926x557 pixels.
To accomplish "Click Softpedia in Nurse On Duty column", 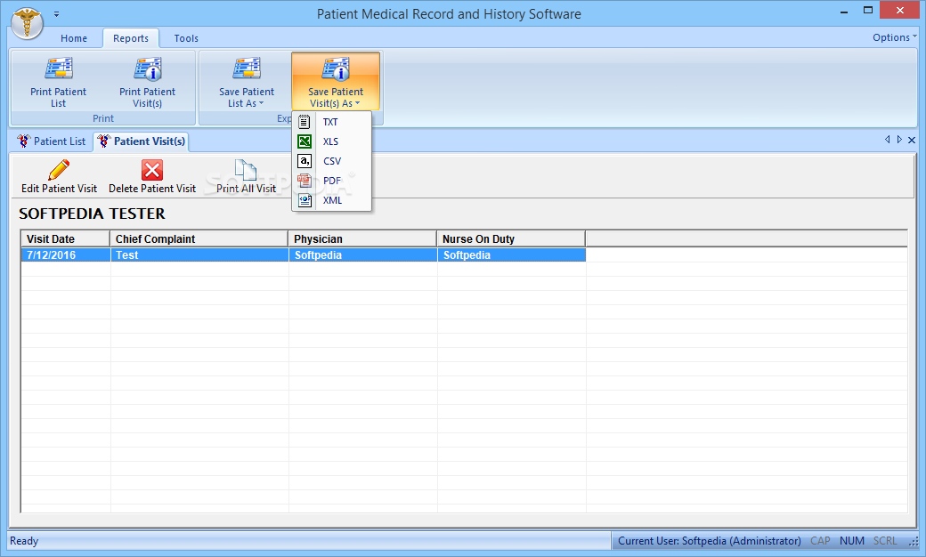I will [x=511, y=254].
